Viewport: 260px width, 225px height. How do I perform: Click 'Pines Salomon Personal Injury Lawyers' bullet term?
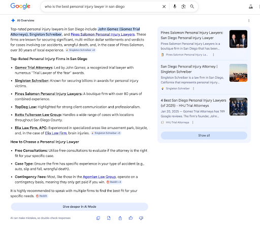(x=49, y=93)
